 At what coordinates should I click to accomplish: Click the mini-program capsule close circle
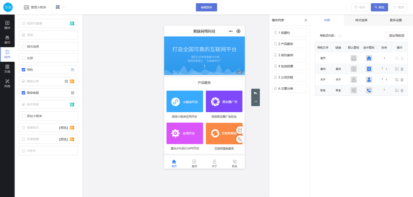(x=238, y=31)
